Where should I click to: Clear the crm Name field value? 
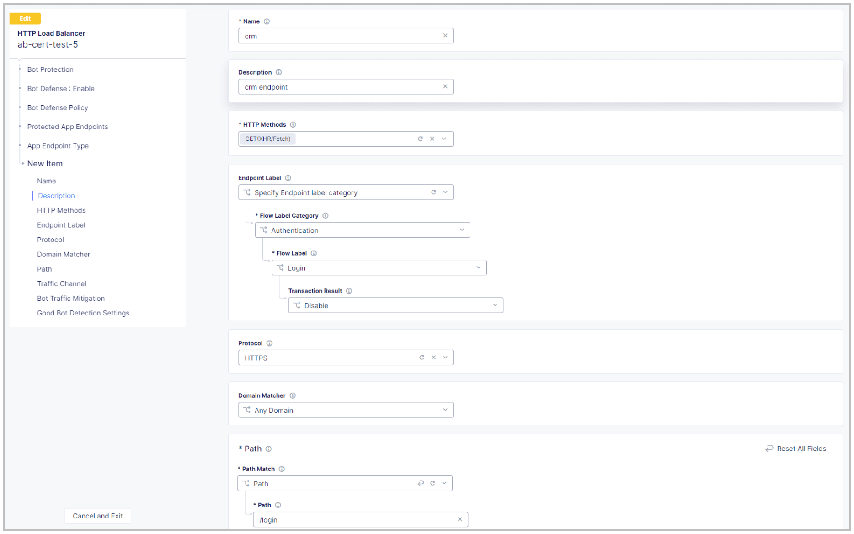pyautogui.click(x=445, y=36)
